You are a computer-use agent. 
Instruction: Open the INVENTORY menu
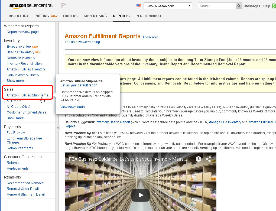click(x=19, y=16)
